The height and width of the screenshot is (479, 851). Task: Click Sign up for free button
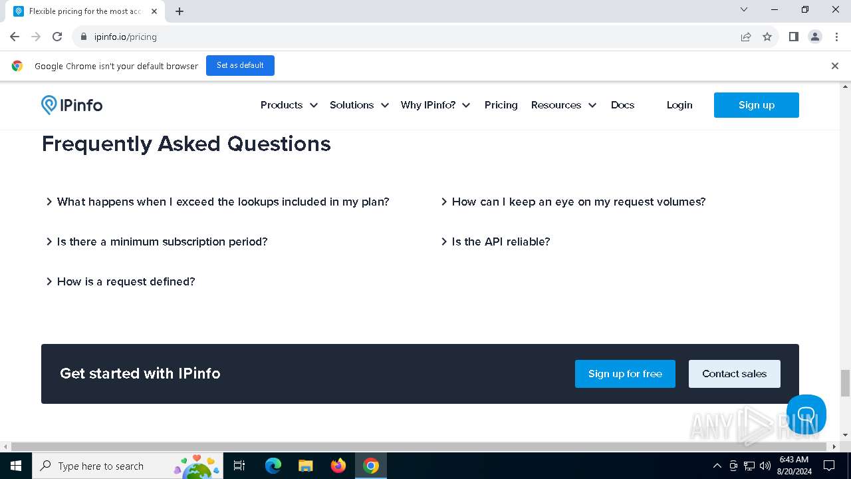(x=625, y=374)
